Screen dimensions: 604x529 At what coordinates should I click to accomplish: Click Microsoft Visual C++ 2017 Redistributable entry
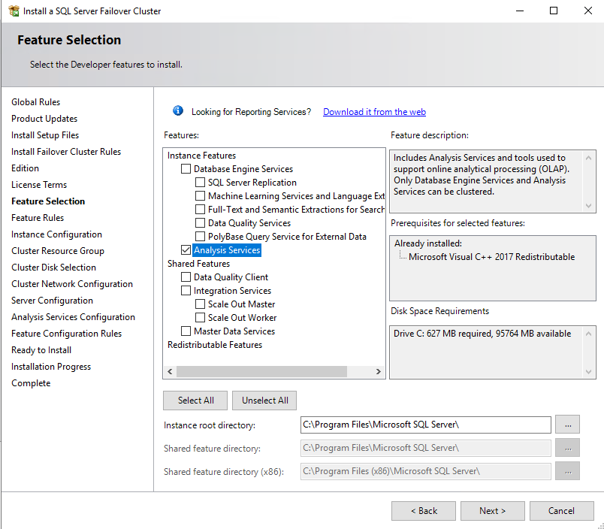click(491, 257)
